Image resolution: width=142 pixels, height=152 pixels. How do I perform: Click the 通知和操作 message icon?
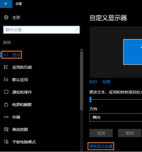[x=6, y=92]
